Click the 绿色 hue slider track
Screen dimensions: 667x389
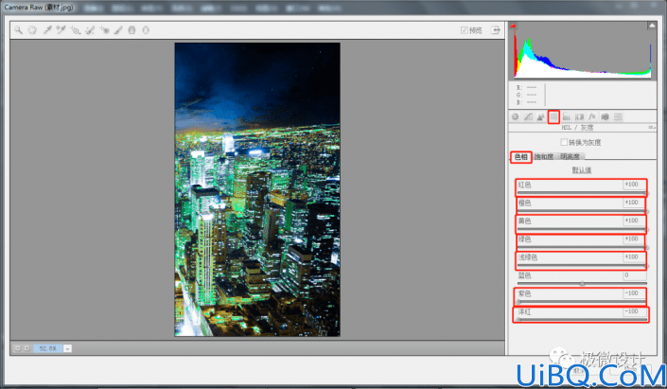click(582, 247)
